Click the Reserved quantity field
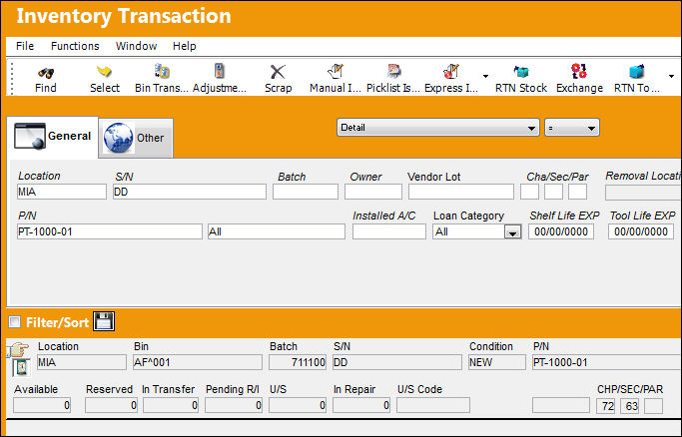 [x=112, y=405]
